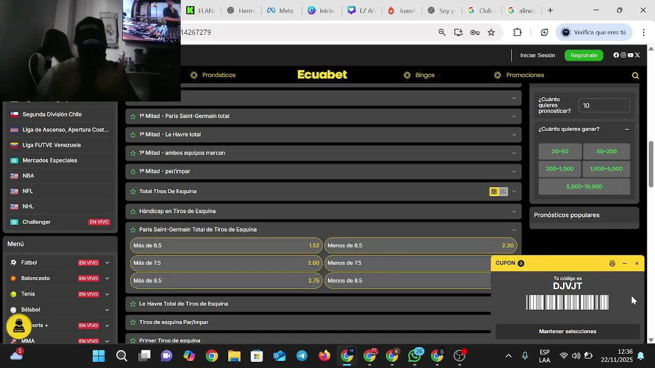Viewport: 655px width, 368px height.
Task: Print the coupon with the printer icon
Action: point(612,264)
